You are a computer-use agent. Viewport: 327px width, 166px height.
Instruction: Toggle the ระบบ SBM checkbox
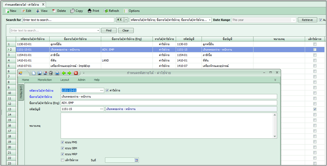coord(62,148)
